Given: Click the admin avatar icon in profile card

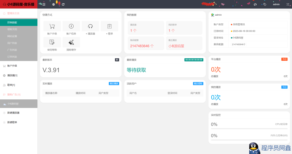Looking at the screenshot, I should (x=213, y=15).
